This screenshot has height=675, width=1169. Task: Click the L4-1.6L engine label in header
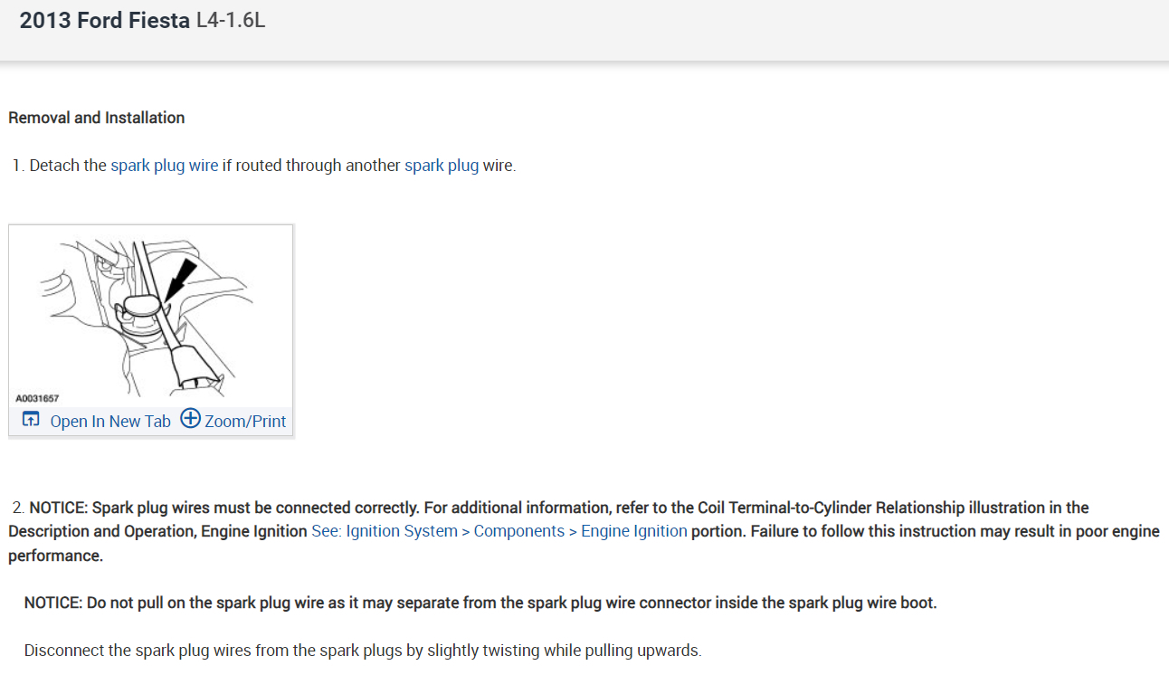click(231, 21)
